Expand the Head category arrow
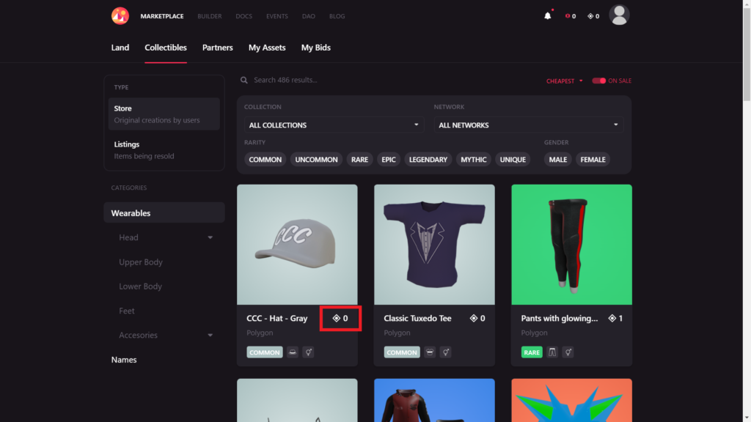751x422 pixels. coord(210,238)
